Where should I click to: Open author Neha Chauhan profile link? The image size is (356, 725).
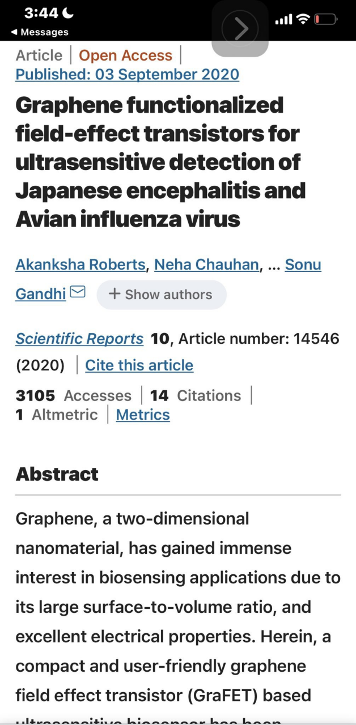coord(207,265)
